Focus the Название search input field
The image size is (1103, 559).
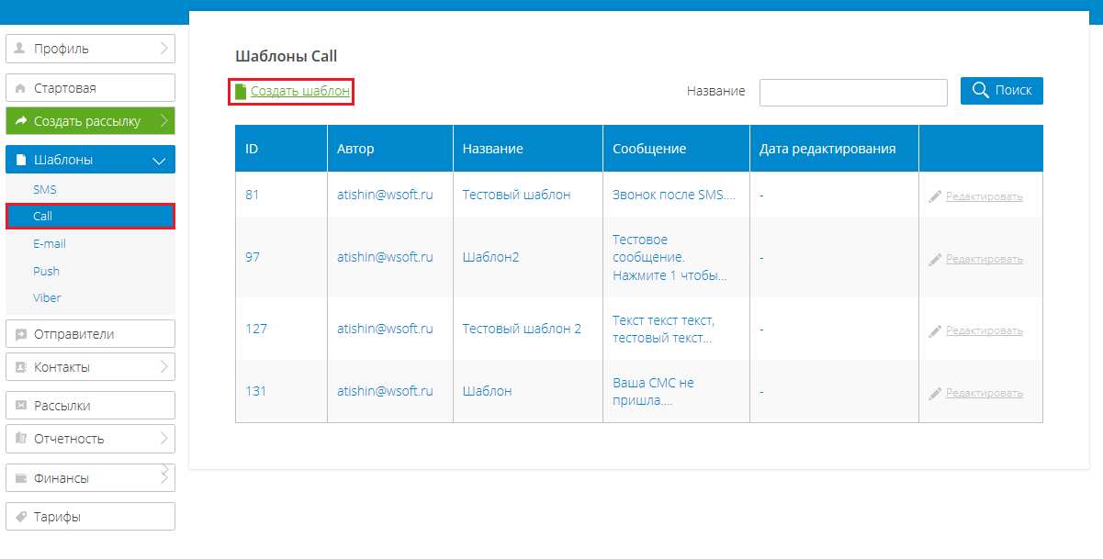click(x=853, y=92)
